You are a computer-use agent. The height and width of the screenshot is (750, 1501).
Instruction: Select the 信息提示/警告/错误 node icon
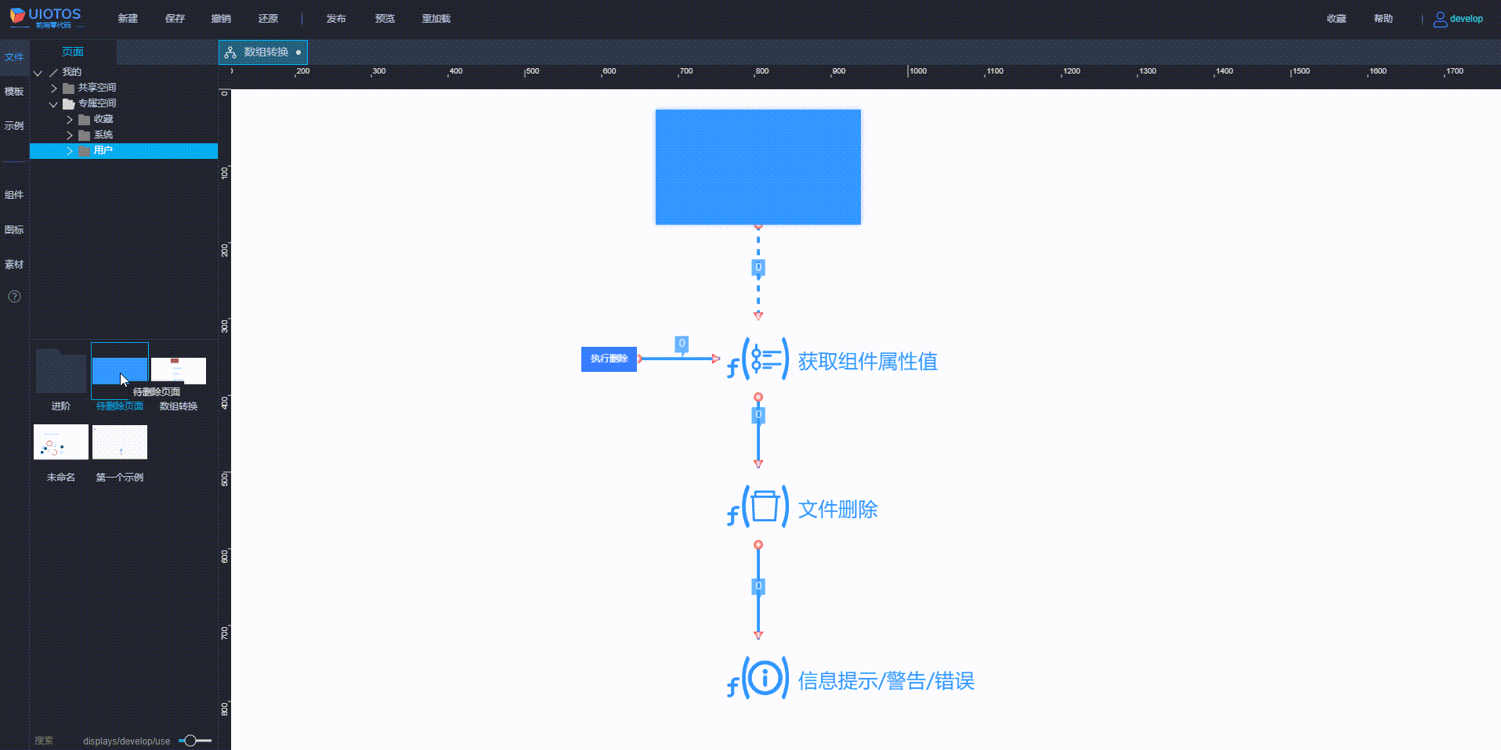click(x=758, y=680)
